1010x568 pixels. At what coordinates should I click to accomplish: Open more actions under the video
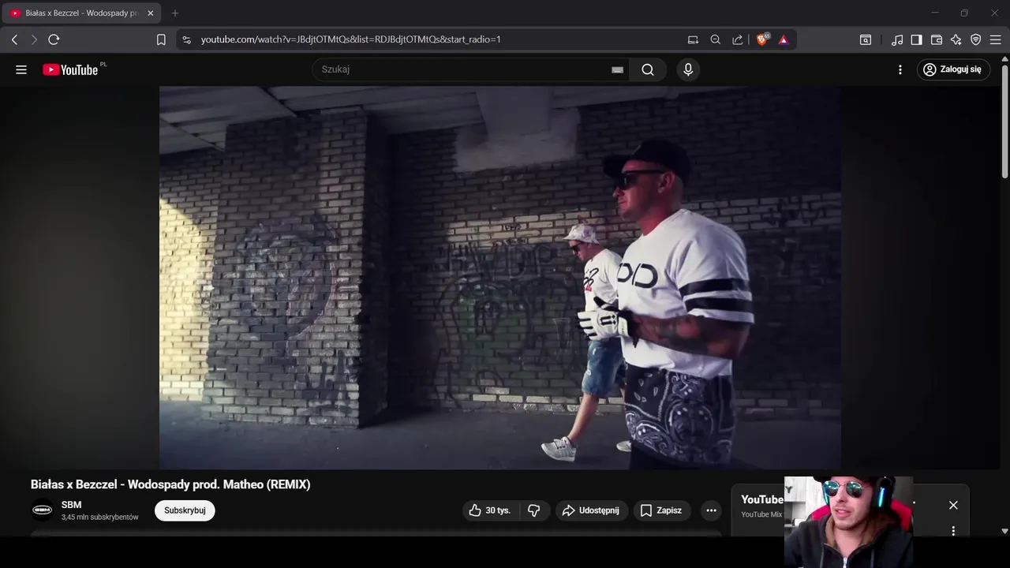pos(711,510)
